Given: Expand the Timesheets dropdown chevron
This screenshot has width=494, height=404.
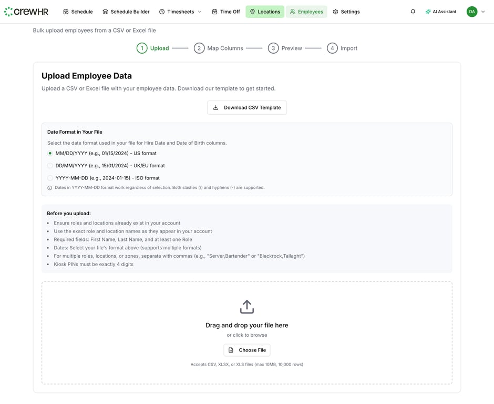Looking at the screenshot, I should coord(200,12).
